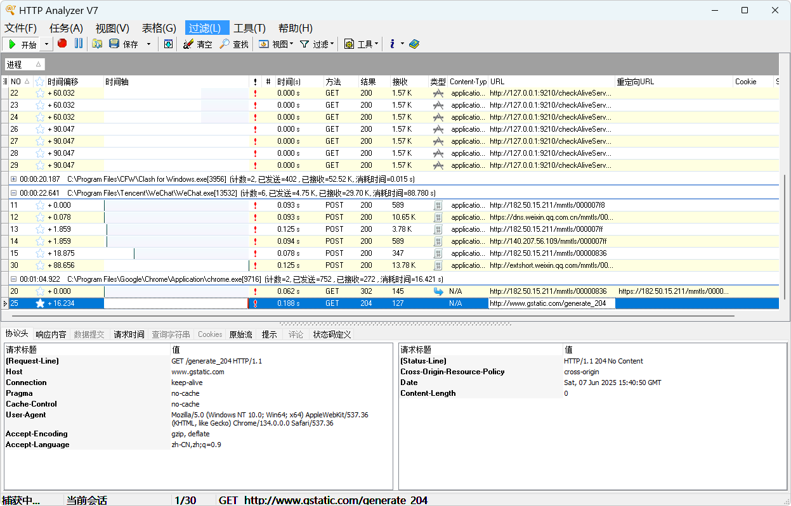Image resolution: width=791 pixels, height=506 pixels.
Task: Click the find (查找) magnifier icon
Action: [224, 44]
